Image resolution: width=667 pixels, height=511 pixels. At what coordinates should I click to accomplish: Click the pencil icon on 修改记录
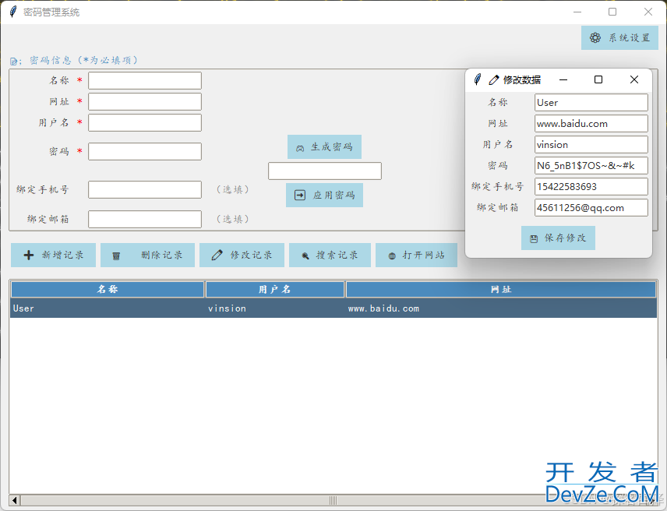click(x=217, y=255)
